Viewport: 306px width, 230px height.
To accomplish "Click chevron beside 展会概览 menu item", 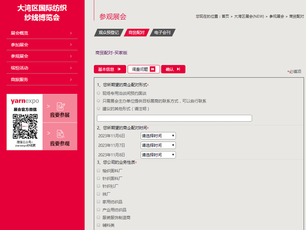I will [71, 33].
